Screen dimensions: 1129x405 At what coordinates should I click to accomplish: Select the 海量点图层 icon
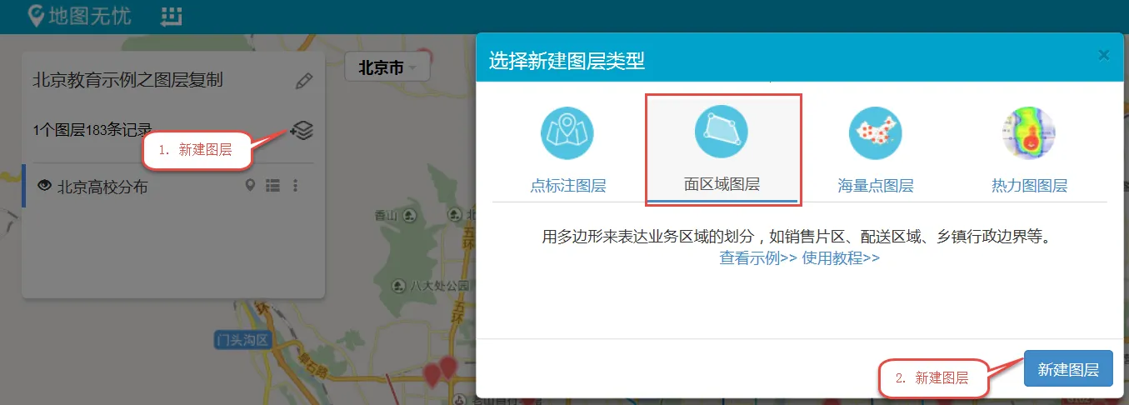coord(875,133)
